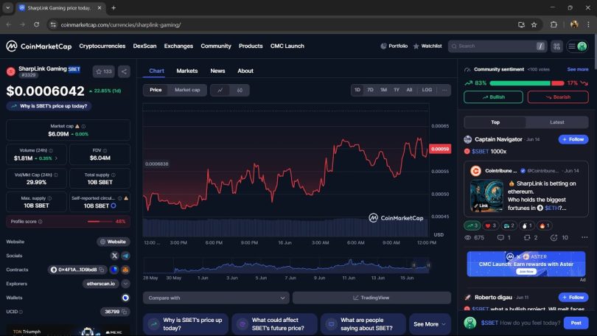The height and width of the screenshot is (336, 597).
Task: Expand the See More questions dropdown
Action: 430,324
